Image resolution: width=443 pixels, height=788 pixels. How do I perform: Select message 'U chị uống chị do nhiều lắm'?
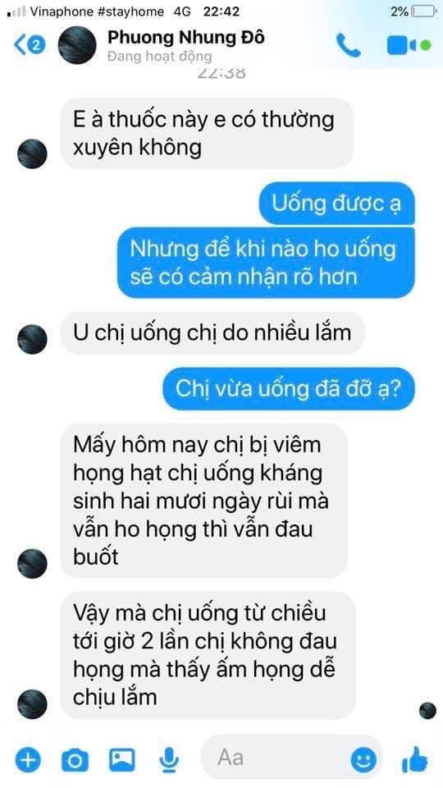click(x=212, y=332)
